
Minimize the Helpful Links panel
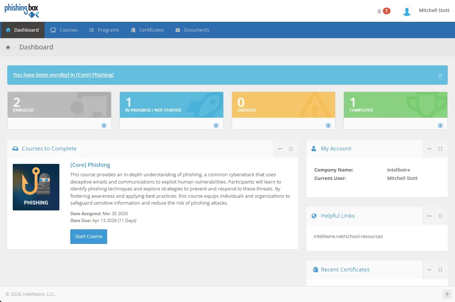coord(429,216)
